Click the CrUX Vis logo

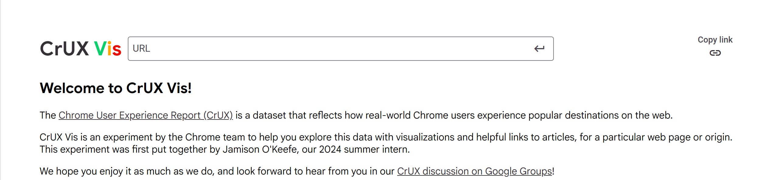81,49
